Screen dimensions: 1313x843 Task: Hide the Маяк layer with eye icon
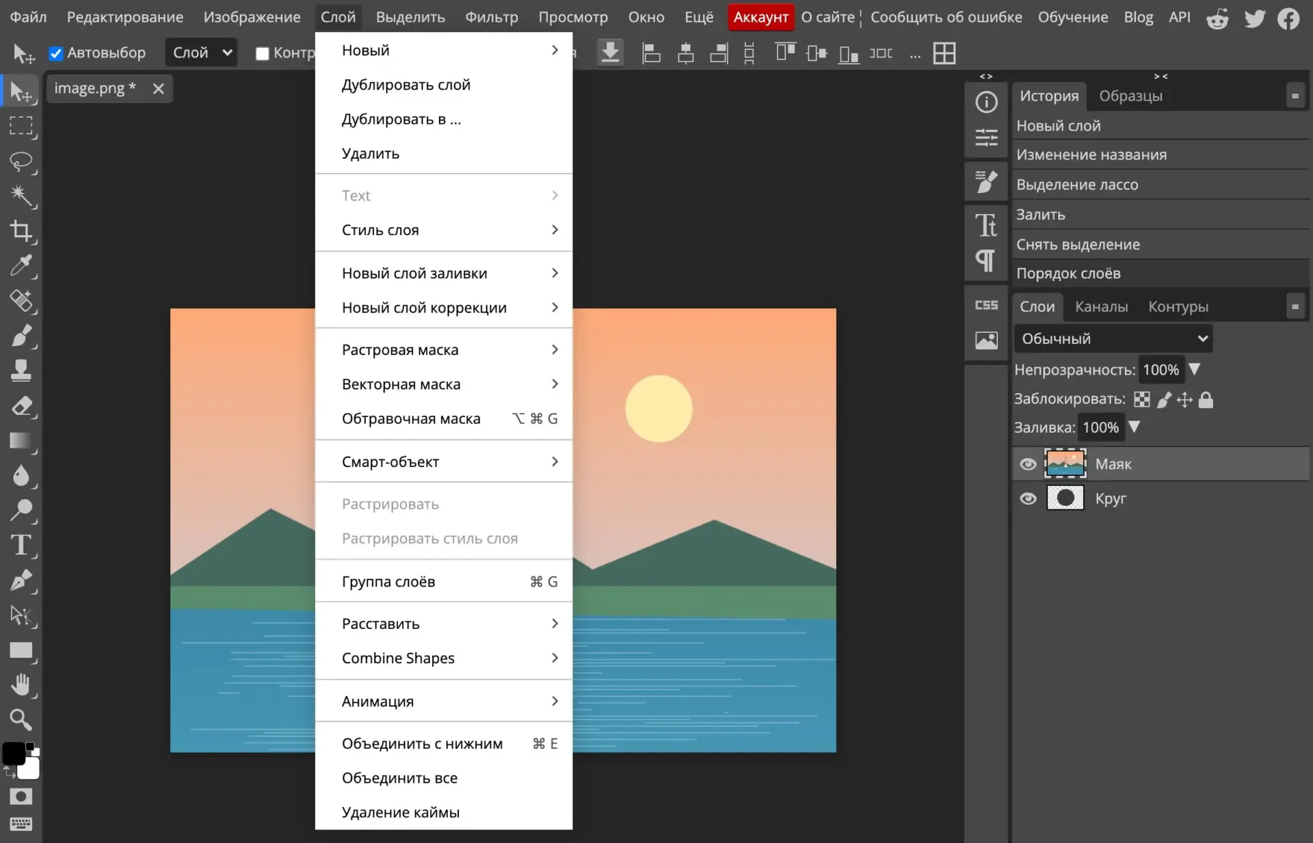point(1028,464)
